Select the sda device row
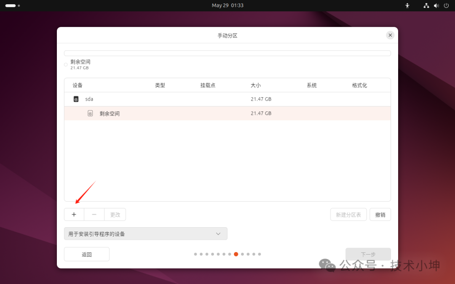The height and width of the screenshot is (284, 455). [227, 99]
